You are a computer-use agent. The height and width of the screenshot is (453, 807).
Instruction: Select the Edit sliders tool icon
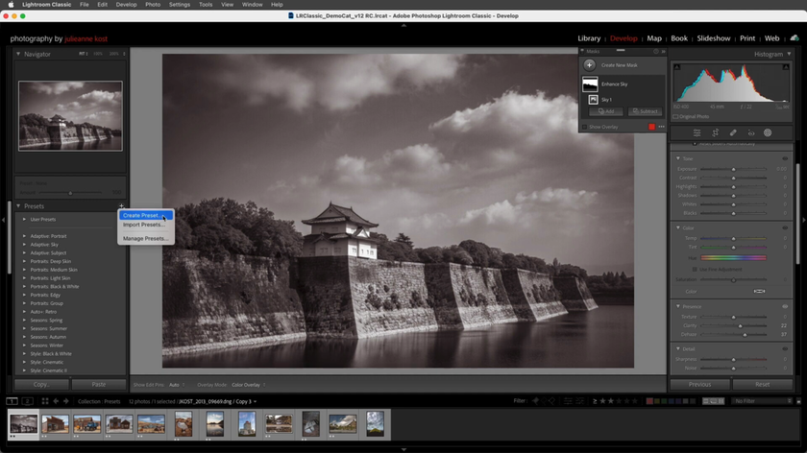pyautogui.click(x=697, y=132)
